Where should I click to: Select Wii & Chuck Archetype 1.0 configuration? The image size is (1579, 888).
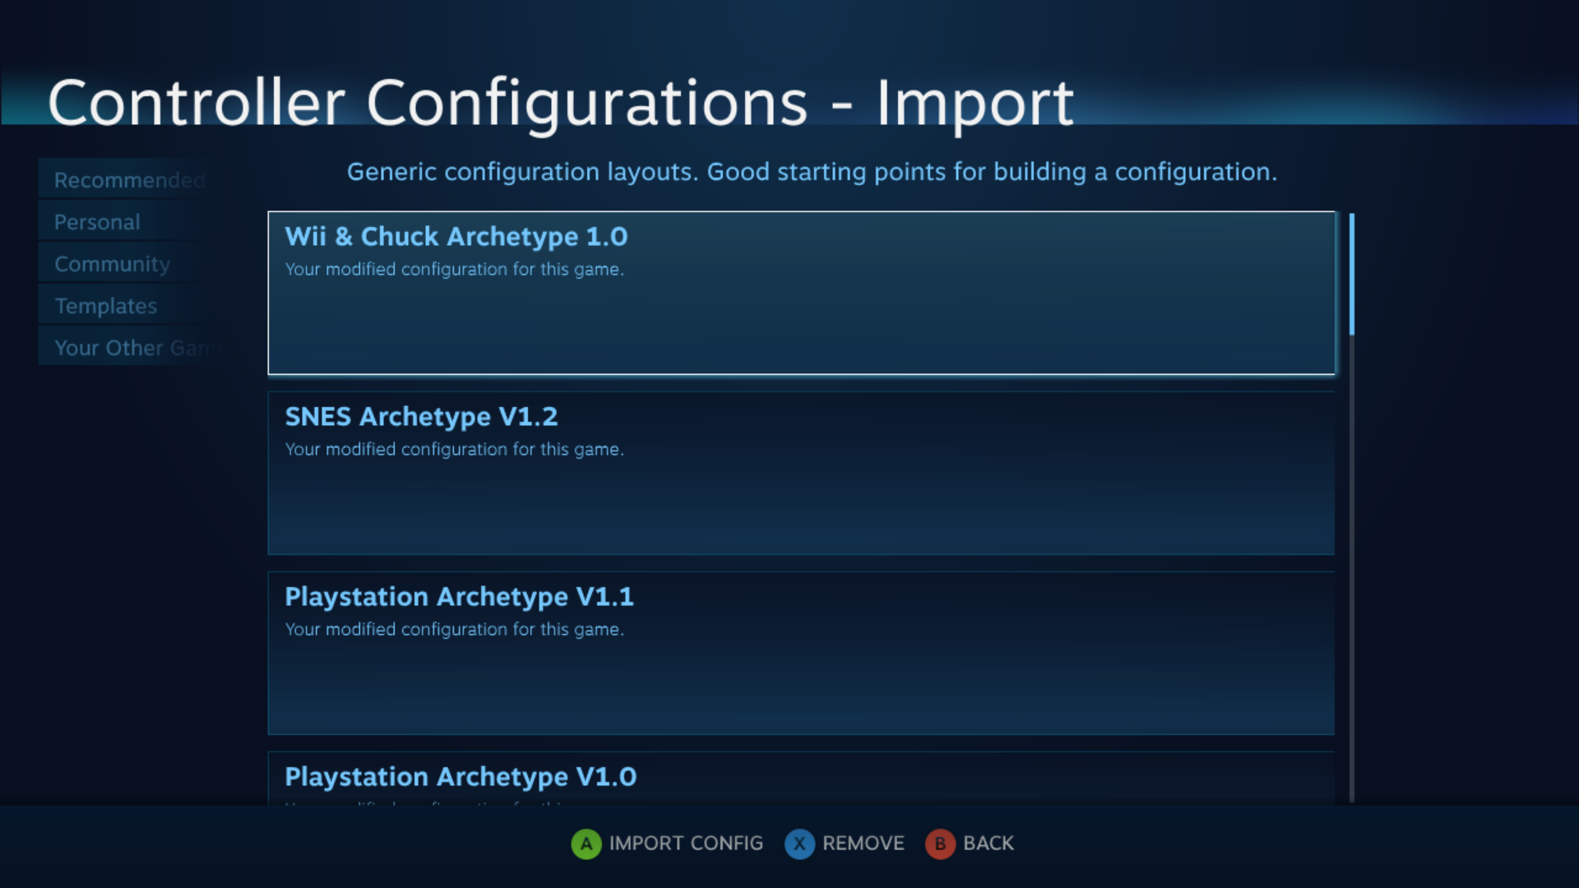tap(800, 293)
